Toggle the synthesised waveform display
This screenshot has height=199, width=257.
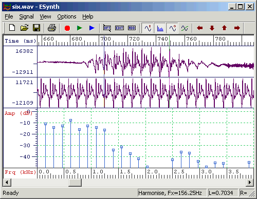tap(172, 28)
